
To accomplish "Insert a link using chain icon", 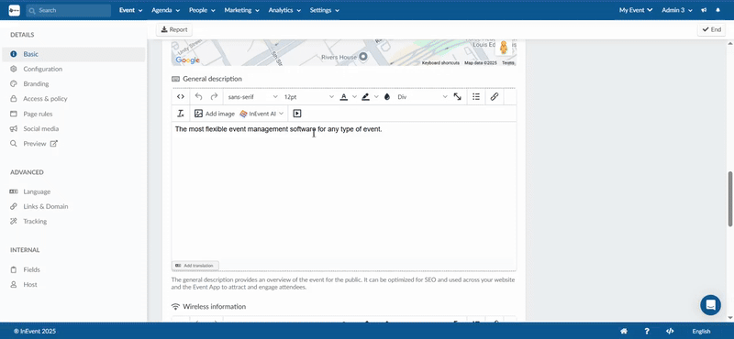I will (495, 97).
